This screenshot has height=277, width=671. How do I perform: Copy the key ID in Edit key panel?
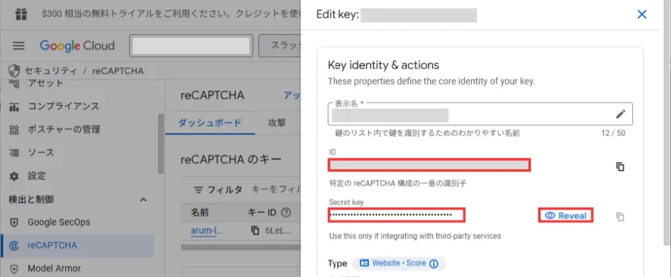(x=620, y=166)
